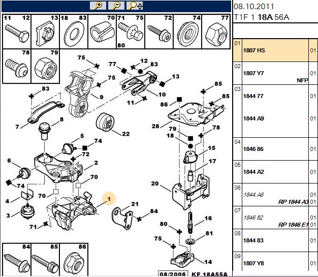This screenshot has height=277, width=318.
Task: Select callout number 3 rubber mount
Action: pos(8,215)
